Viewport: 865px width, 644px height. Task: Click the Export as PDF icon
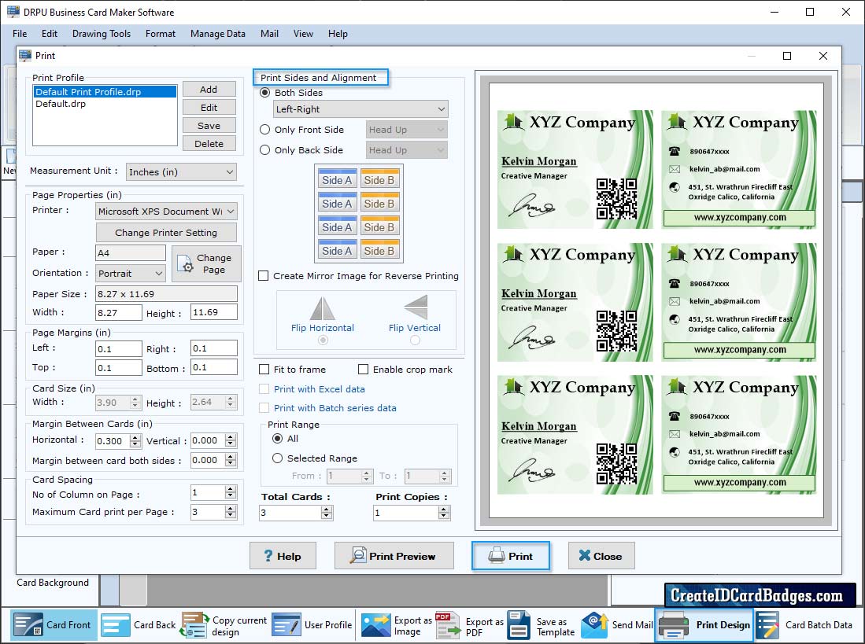point(447,625)
